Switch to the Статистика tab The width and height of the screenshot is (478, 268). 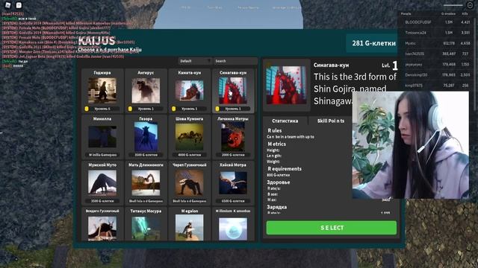(285, 121)
